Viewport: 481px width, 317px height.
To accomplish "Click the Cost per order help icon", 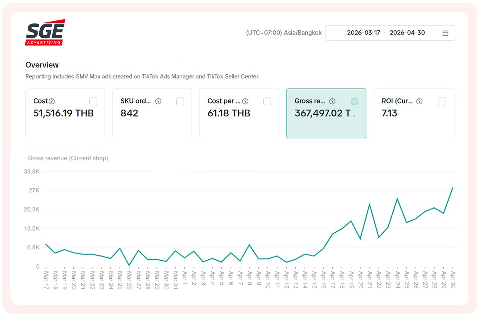I will tap(245, 102).
